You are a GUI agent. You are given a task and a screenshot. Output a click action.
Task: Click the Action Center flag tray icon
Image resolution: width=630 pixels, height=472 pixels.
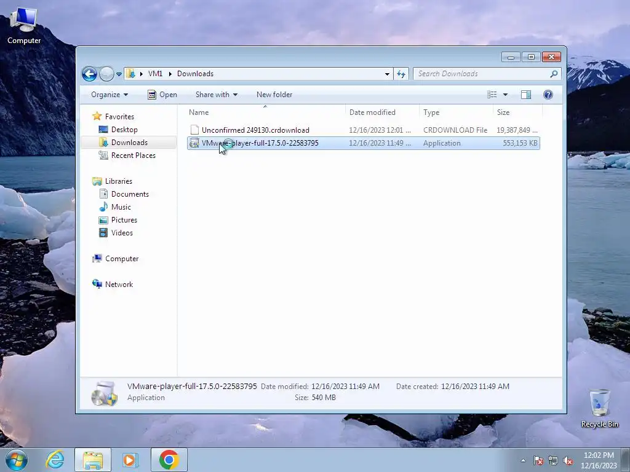click(x=538, y=460)
